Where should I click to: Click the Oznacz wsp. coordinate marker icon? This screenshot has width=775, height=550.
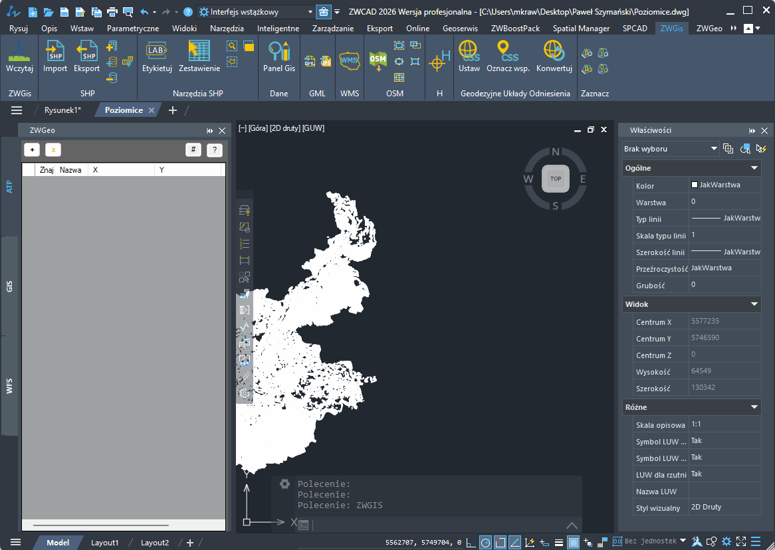pos(508,52)
